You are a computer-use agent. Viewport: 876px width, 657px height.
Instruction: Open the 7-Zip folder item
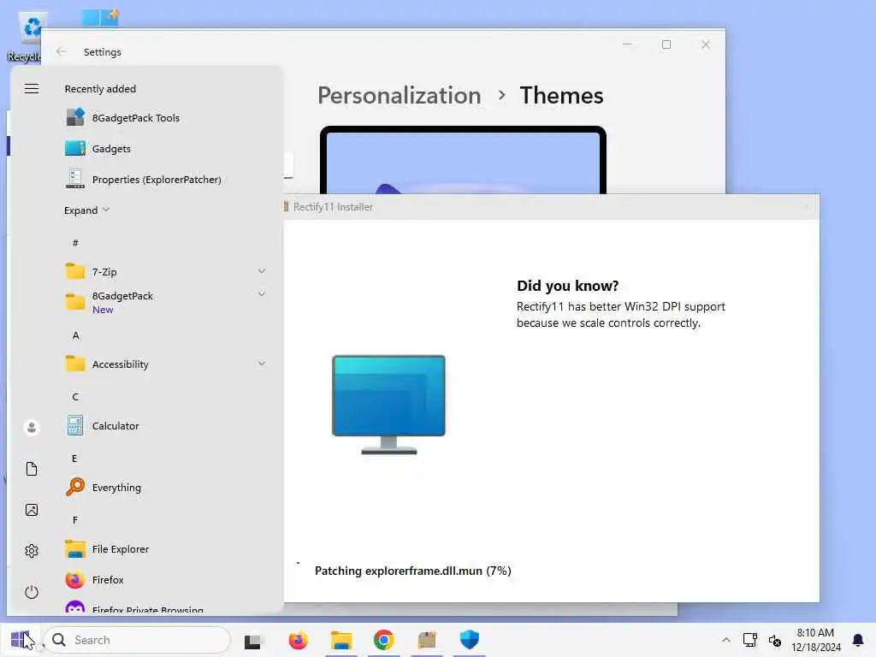pyautogui.click(x=167, y=271)
